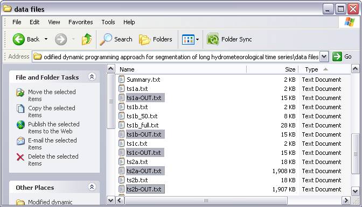
Task: Click the 28 KB size cell
Action: 288,125
